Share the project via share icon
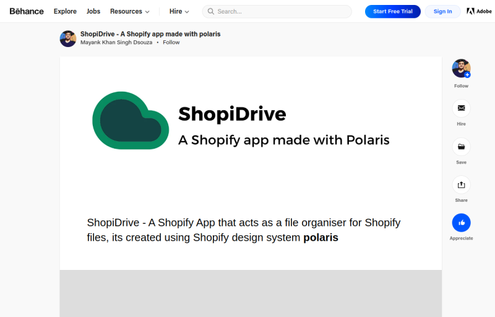 [461, 185]
